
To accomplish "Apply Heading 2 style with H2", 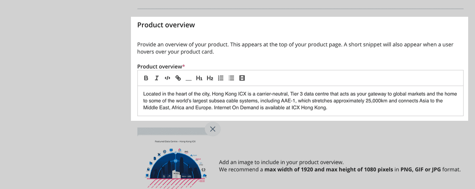I will tap(210, 78).
